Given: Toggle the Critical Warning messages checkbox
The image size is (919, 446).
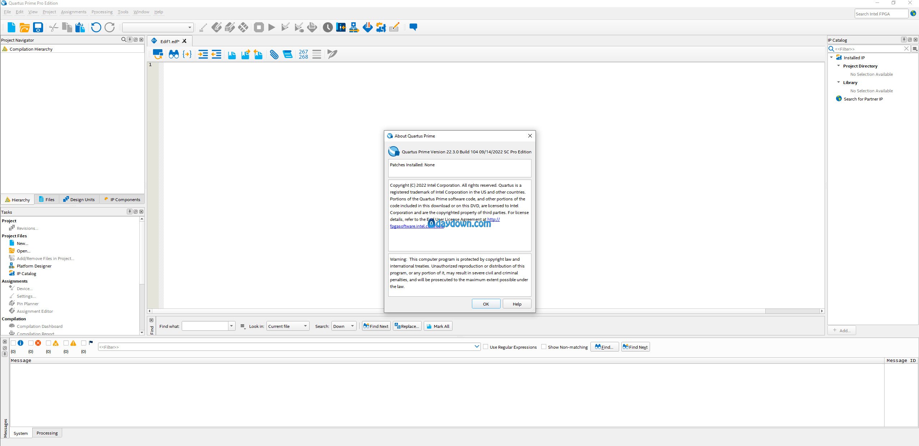Looking at the screenshot, I should (48, 343).
